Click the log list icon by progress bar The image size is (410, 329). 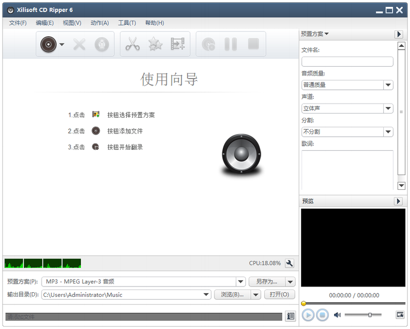(291, 316)
